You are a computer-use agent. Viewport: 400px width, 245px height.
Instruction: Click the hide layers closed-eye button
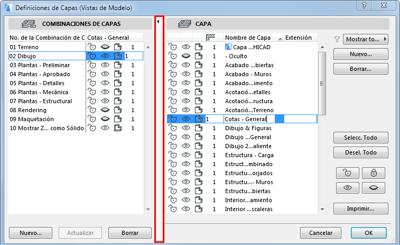click(x=374, y=188)
